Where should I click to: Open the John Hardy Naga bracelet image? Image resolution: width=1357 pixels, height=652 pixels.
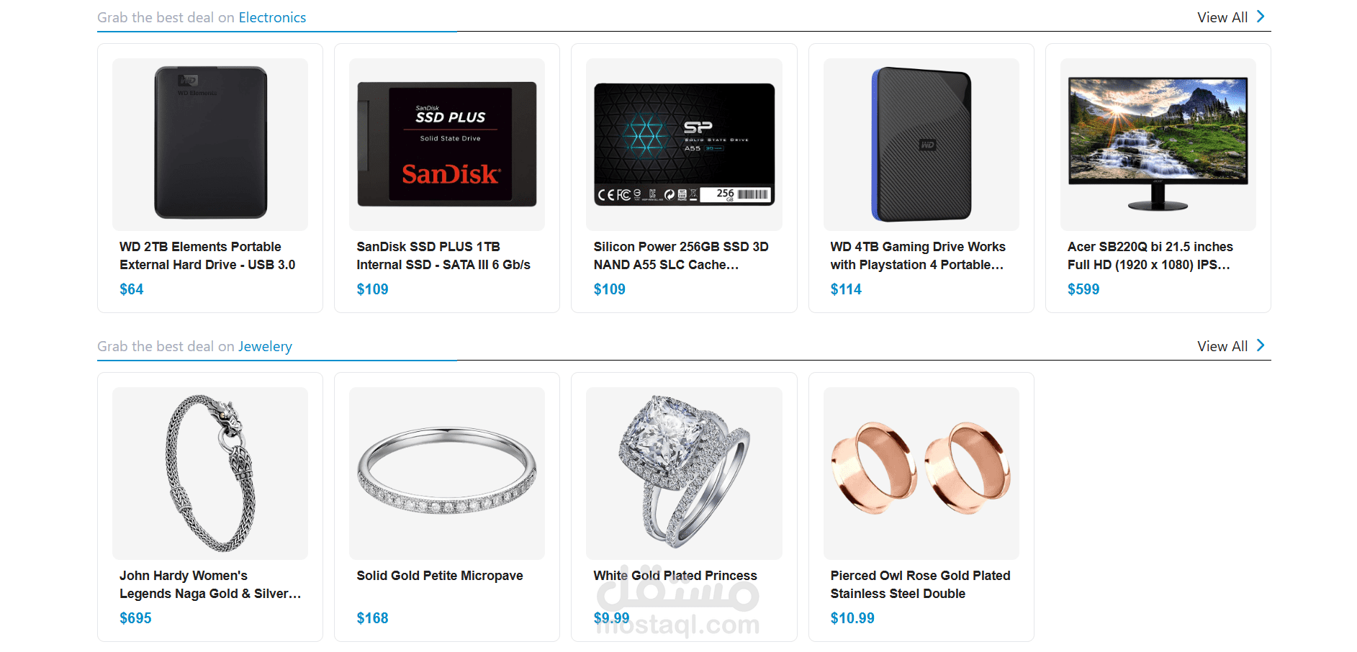tap(210, 473)
